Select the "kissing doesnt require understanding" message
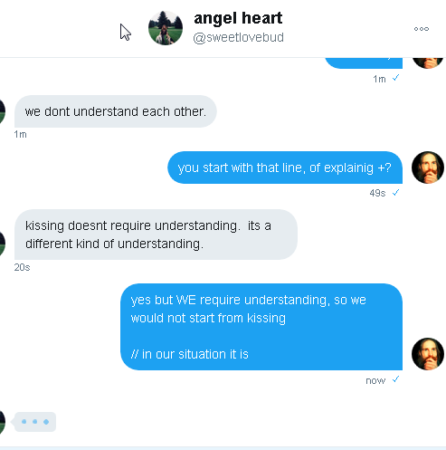The height and width of the screenshot is (450, 446). click(156, 235)
